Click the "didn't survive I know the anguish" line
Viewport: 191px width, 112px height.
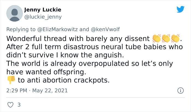click(65, 55)
